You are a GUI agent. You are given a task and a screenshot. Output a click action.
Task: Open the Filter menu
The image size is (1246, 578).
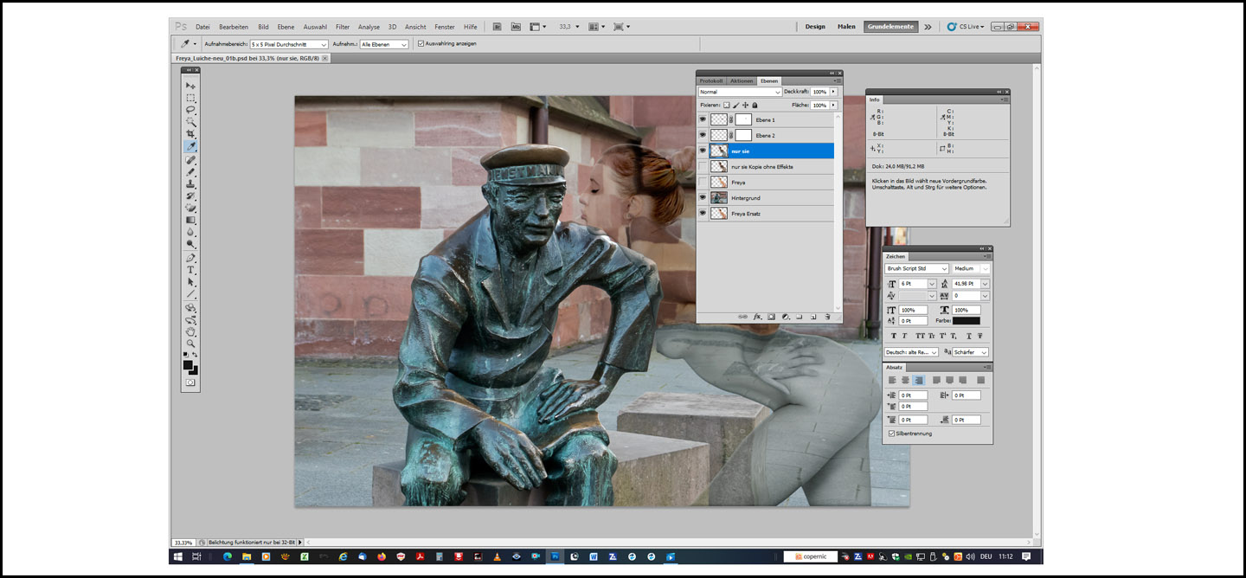343,27
